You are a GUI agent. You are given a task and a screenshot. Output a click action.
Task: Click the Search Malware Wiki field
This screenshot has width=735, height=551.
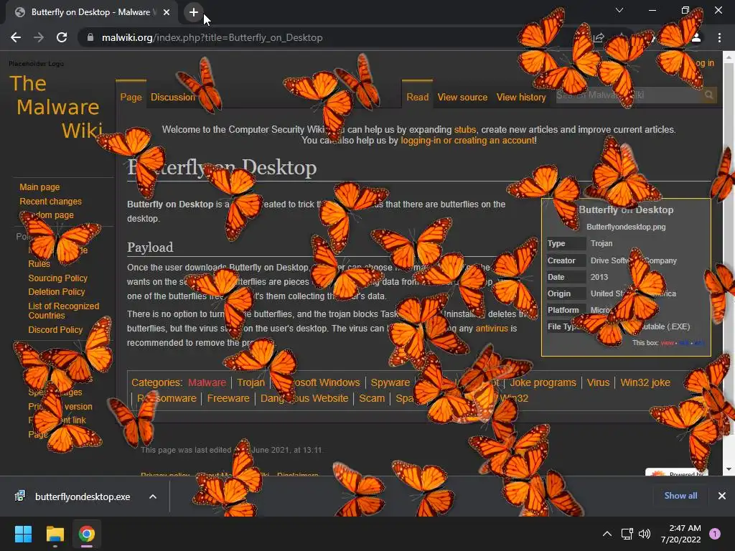628,95
